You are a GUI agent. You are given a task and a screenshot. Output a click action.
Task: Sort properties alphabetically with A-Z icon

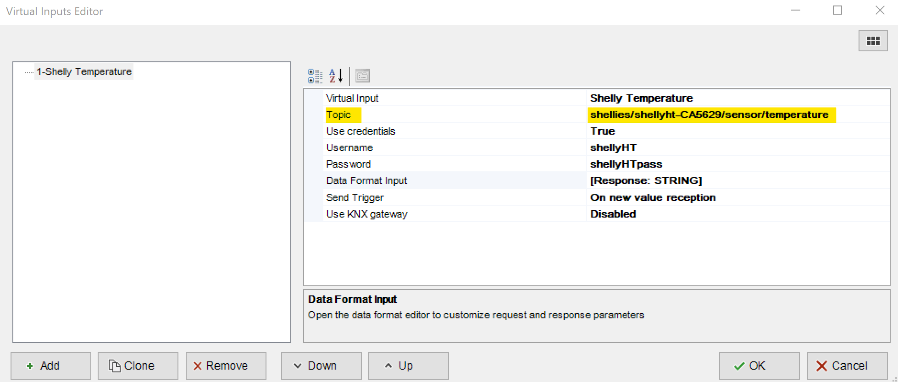point(336,76)
